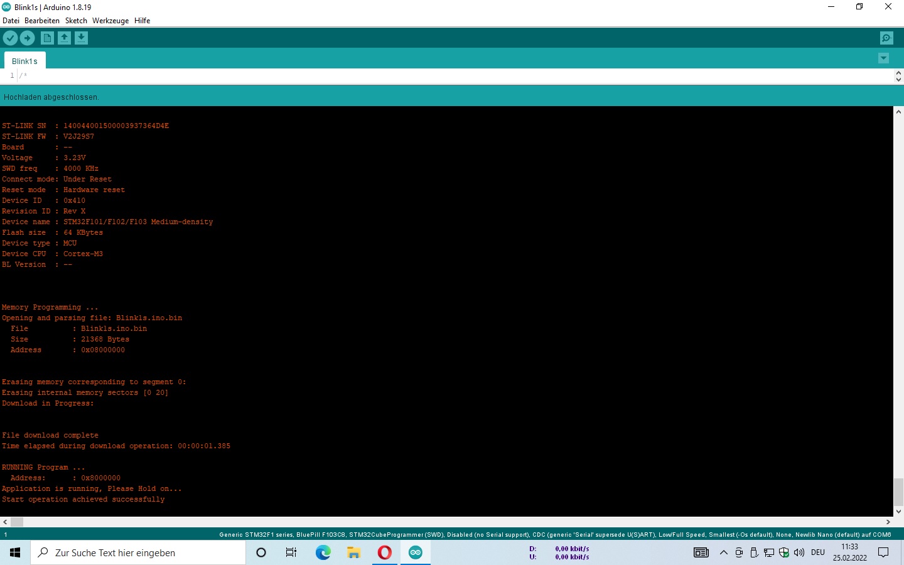Viewport: 904px width, 565px height.
Task: Select the Blink1s sketch tab
Action: 24,61
